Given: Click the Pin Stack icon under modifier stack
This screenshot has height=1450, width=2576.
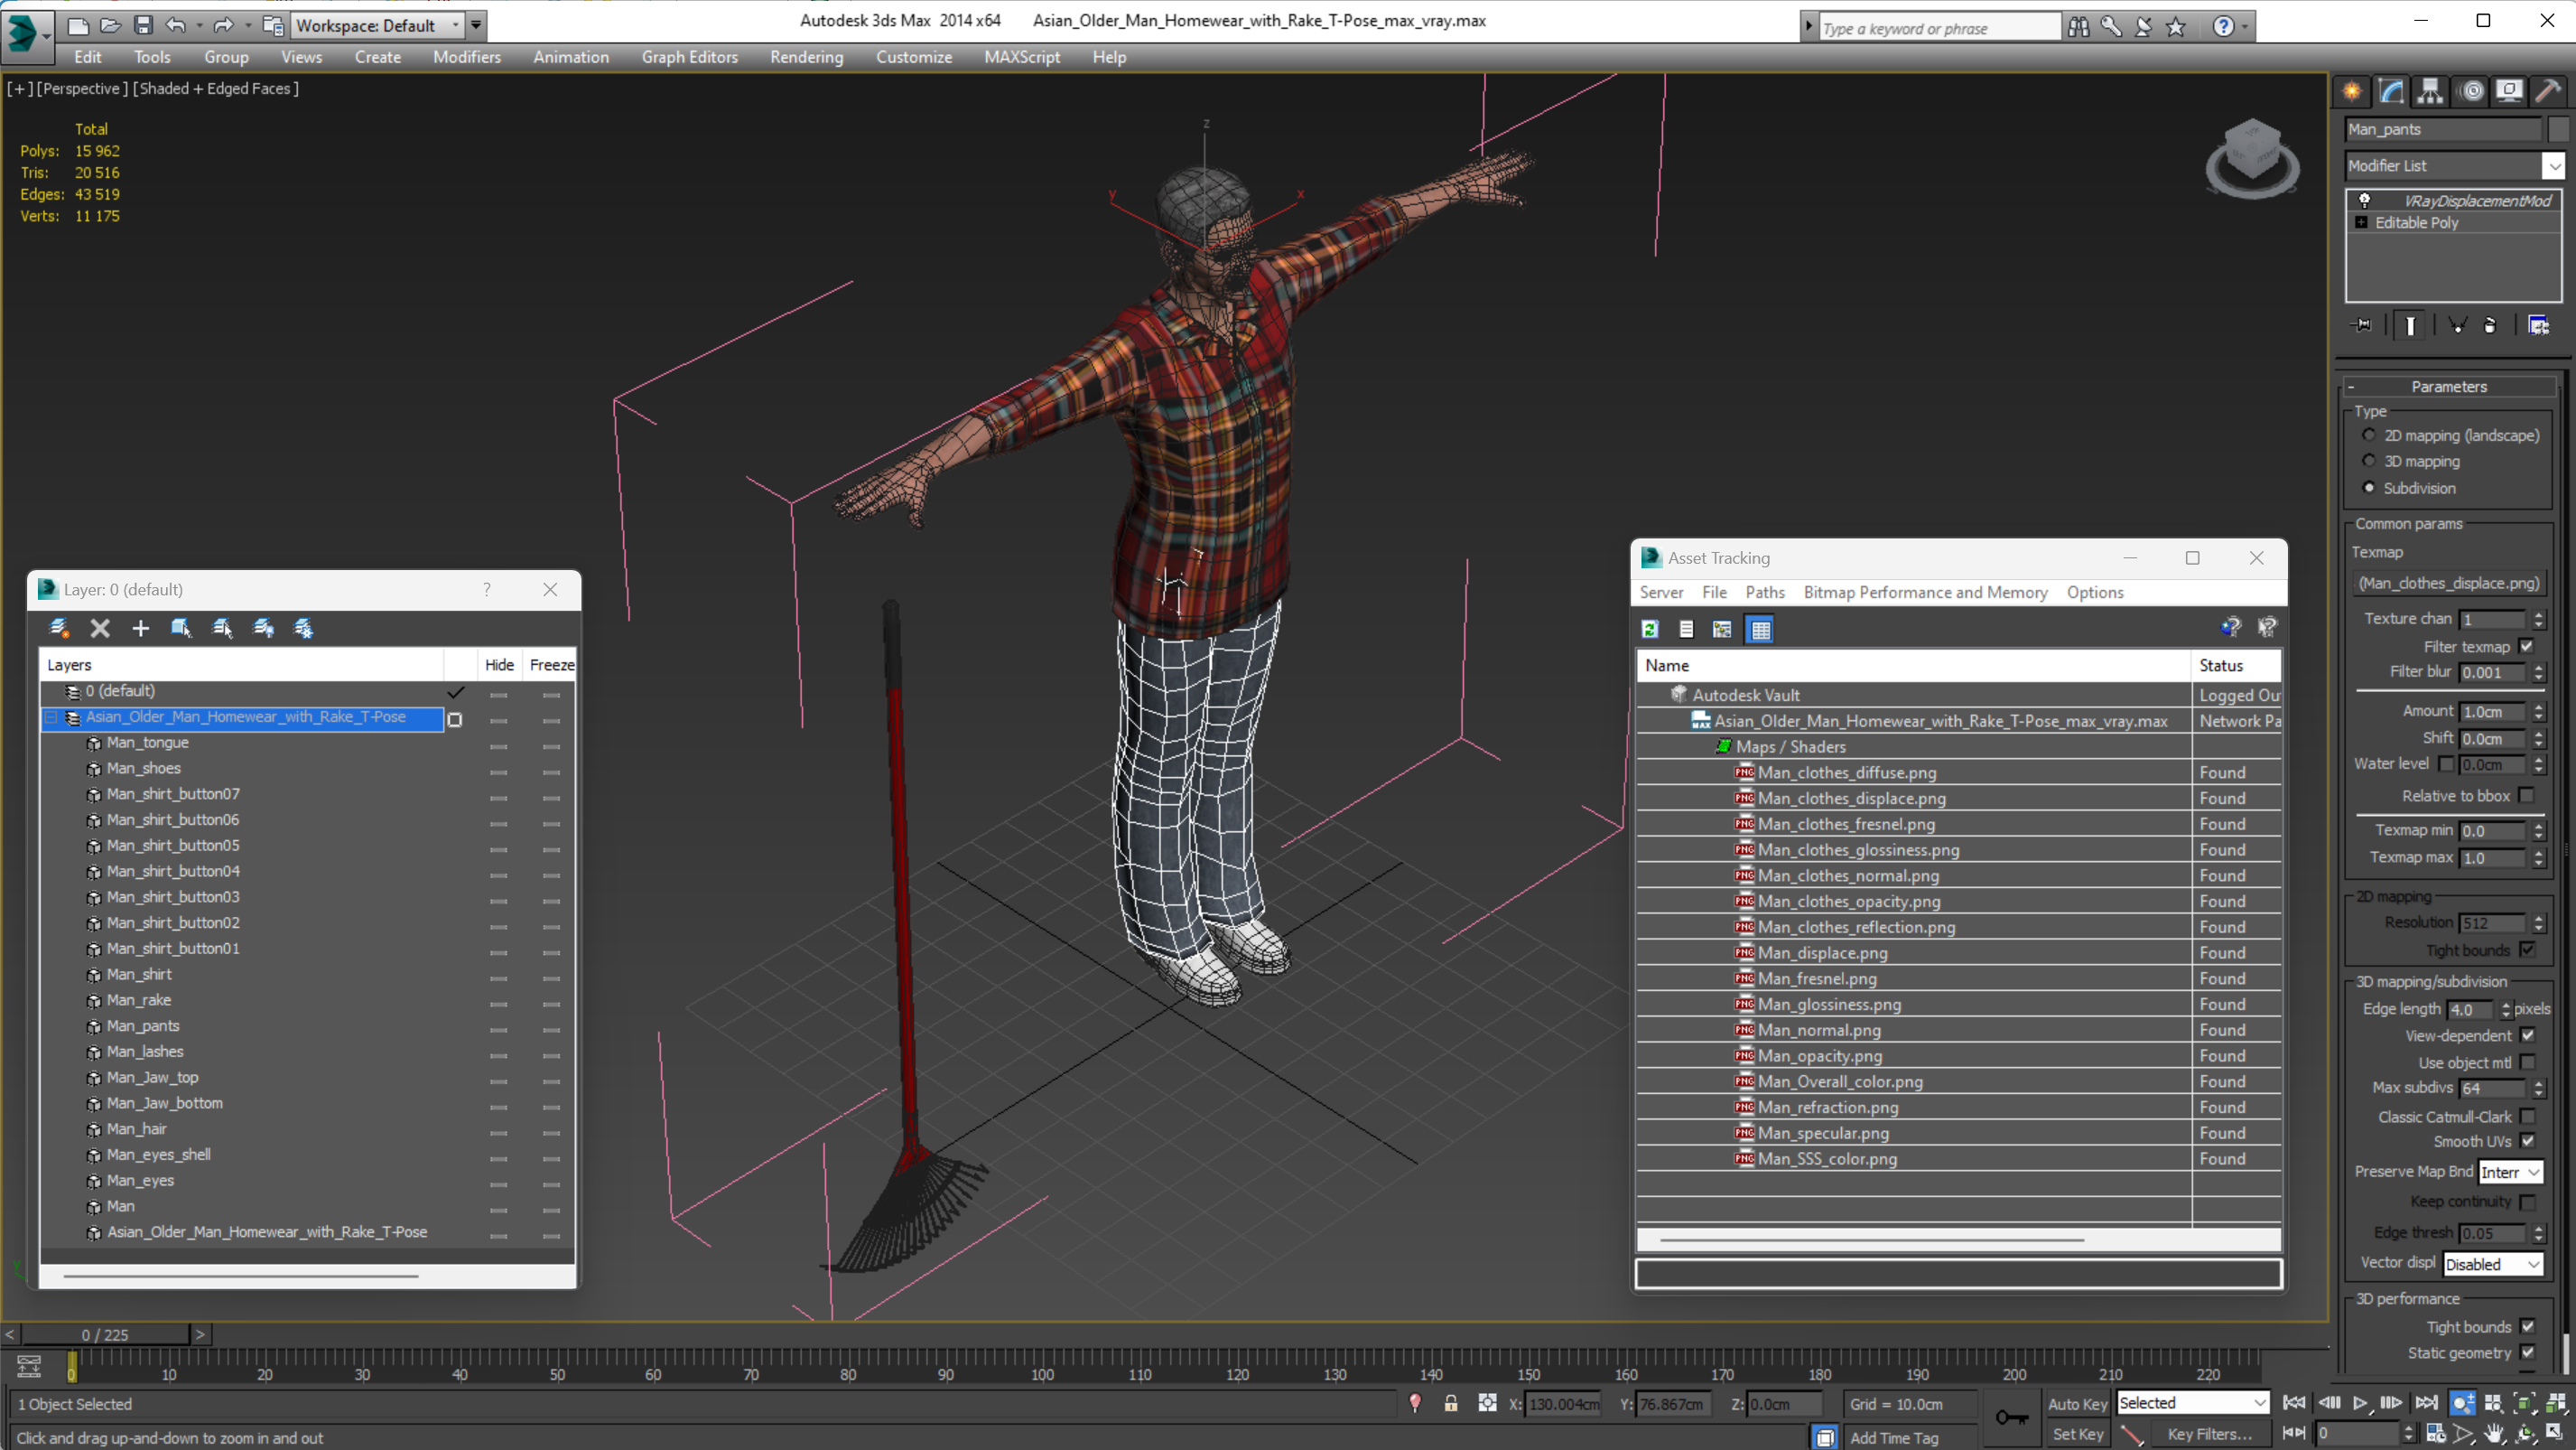Looking at the screenshot, I should [2363, 325].
